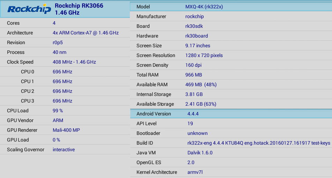The image size is (332, 178).
Task: Select Available RAM value 469 MB (48%)
Action: pyautogui.click(x=201, y=84)
